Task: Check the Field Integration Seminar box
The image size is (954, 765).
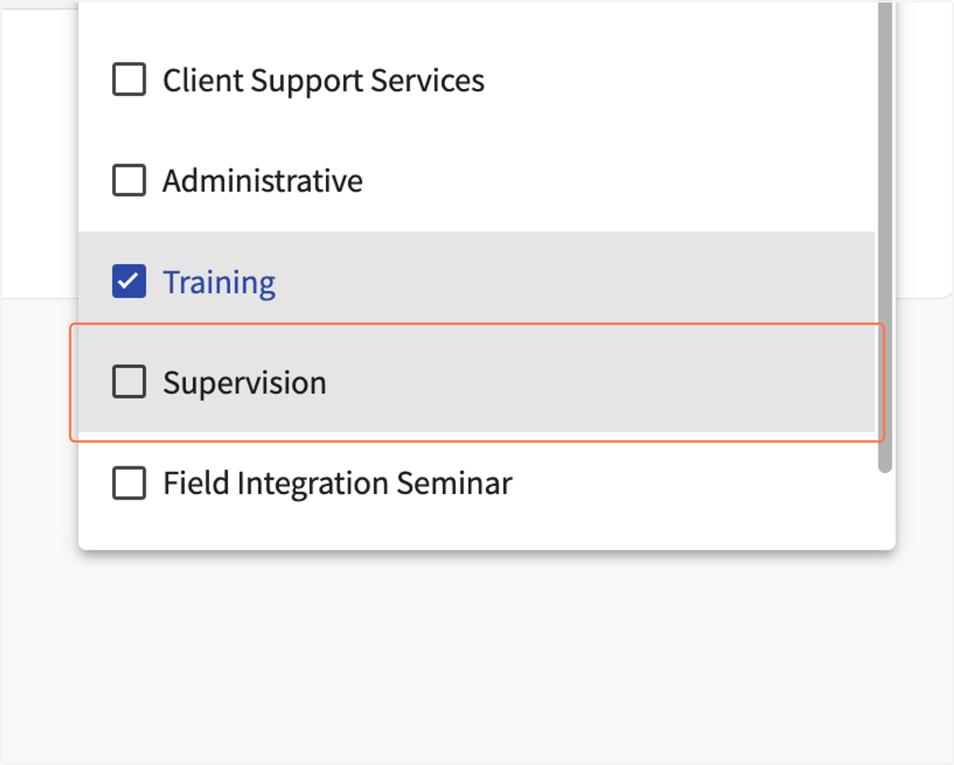Action: click(129, 483)
